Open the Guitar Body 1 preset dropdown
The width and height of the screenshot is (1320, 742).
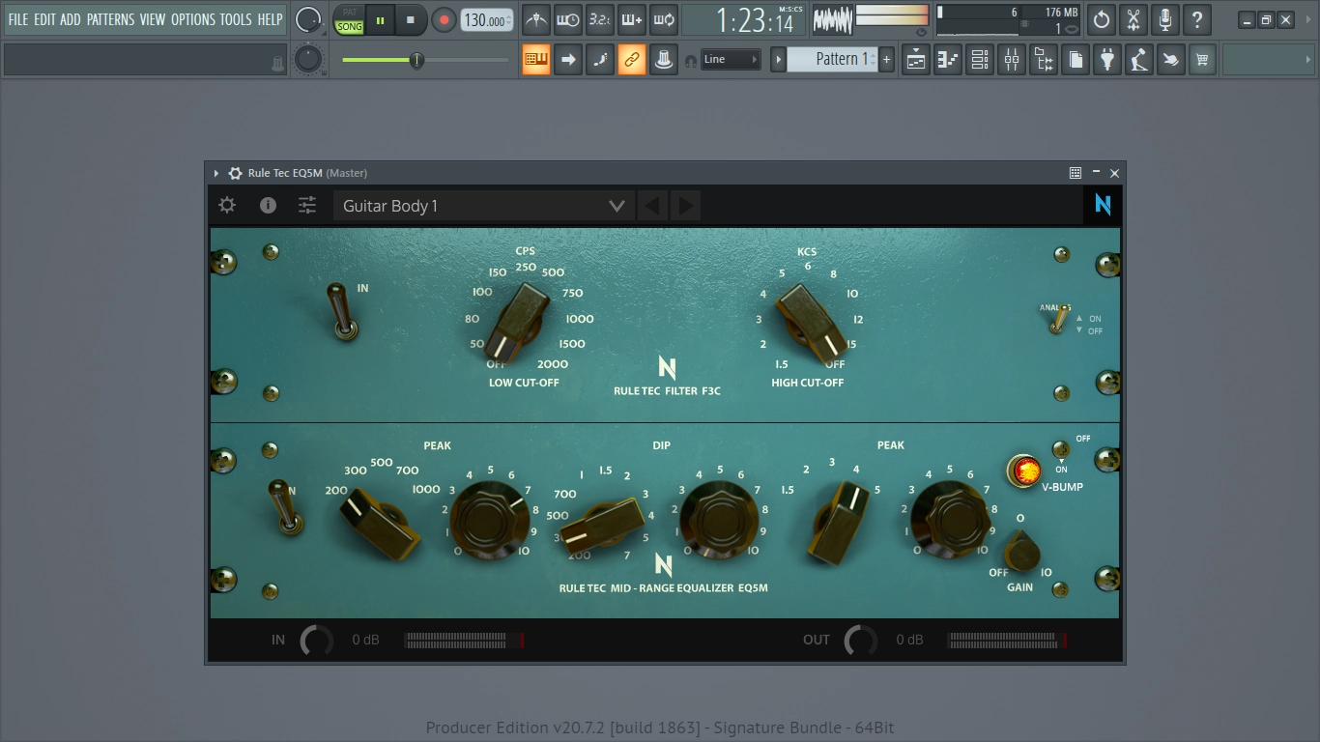click(484, 206)
